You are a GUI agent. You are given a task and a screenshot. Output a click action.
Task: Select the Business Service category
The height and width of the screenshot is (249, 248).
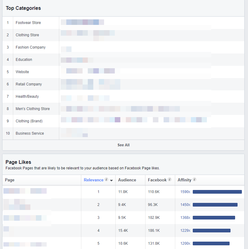[x=30, y=133]
